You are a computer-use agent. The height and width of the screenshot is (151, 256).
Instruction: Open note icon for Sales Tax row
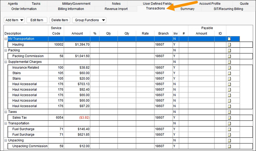tap(229, 117)
